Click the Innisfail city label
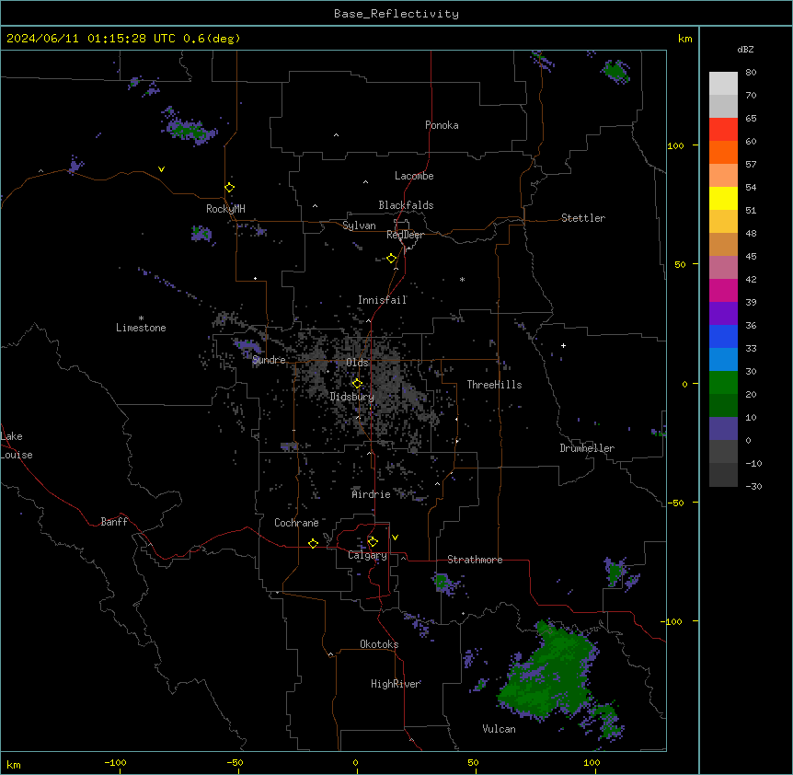This screenshot has height=775, width=793. point(383,300)
